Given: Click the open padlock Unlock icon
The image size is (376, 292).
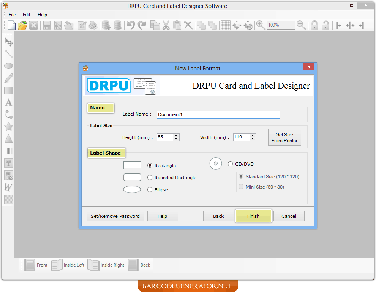Looking at the screenshot, I should (x=325, y=25).
